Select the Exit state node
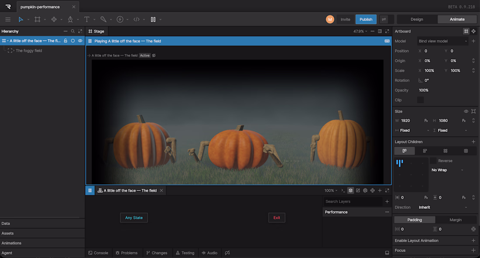This screenshot has width=480, height=258. click(x=277, y=218)
